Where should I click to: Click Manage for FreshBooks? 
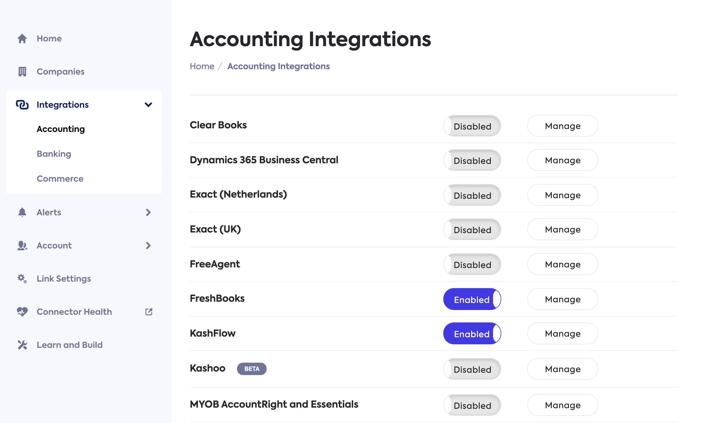[x=562, y=299]
